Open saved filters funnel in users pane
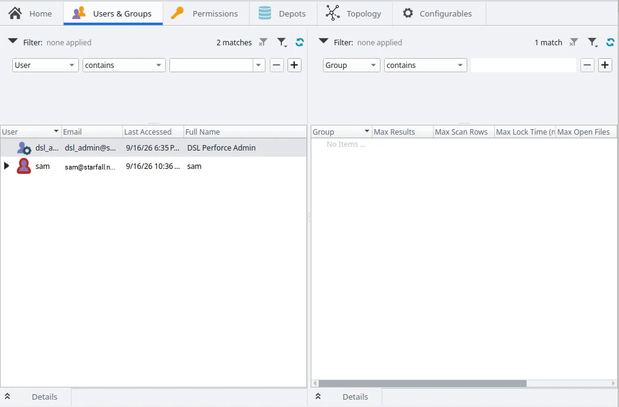 click(282, 42)
